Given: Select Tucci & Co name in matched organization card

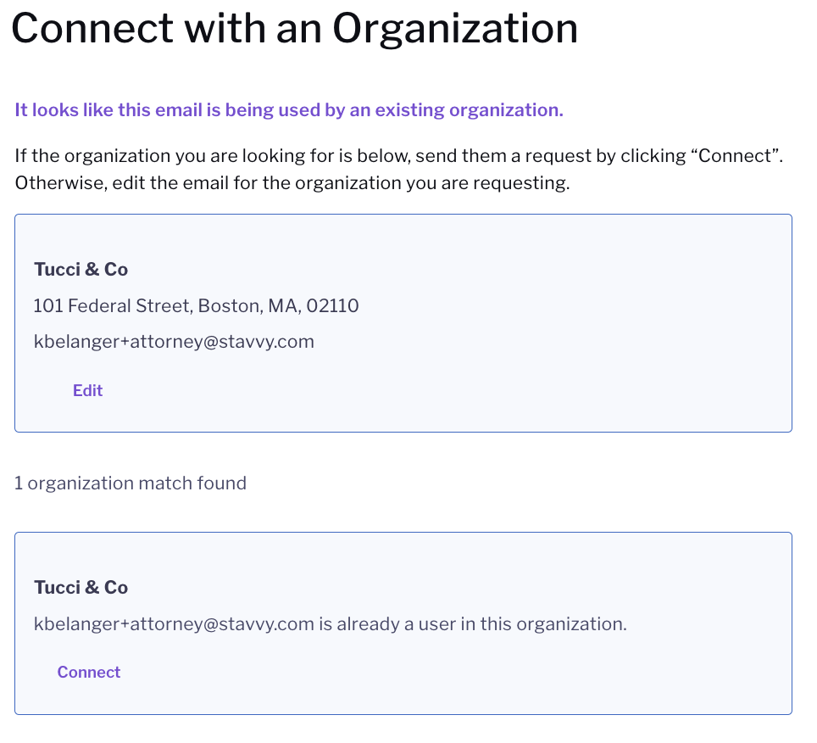Looking at the screenshot, I should 81,588.
